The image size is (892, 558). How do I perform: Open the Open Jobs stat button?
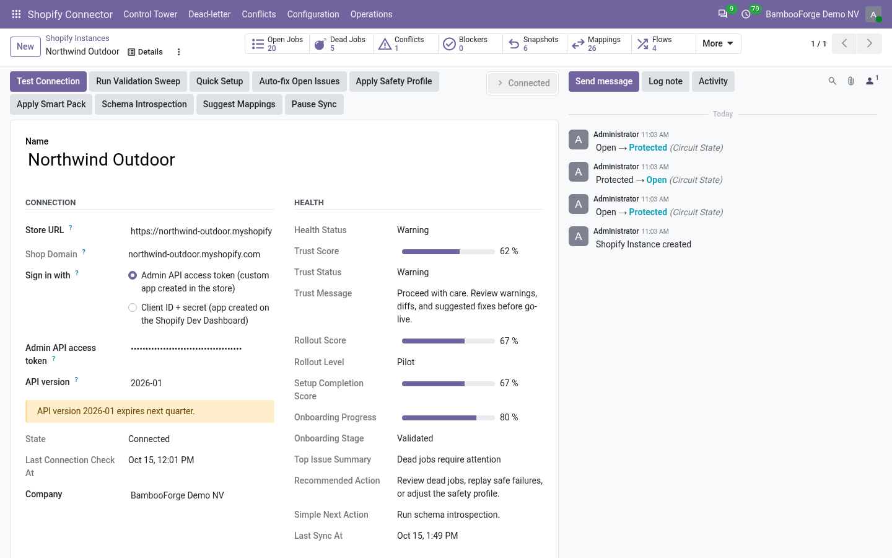[x=278, y=43]
